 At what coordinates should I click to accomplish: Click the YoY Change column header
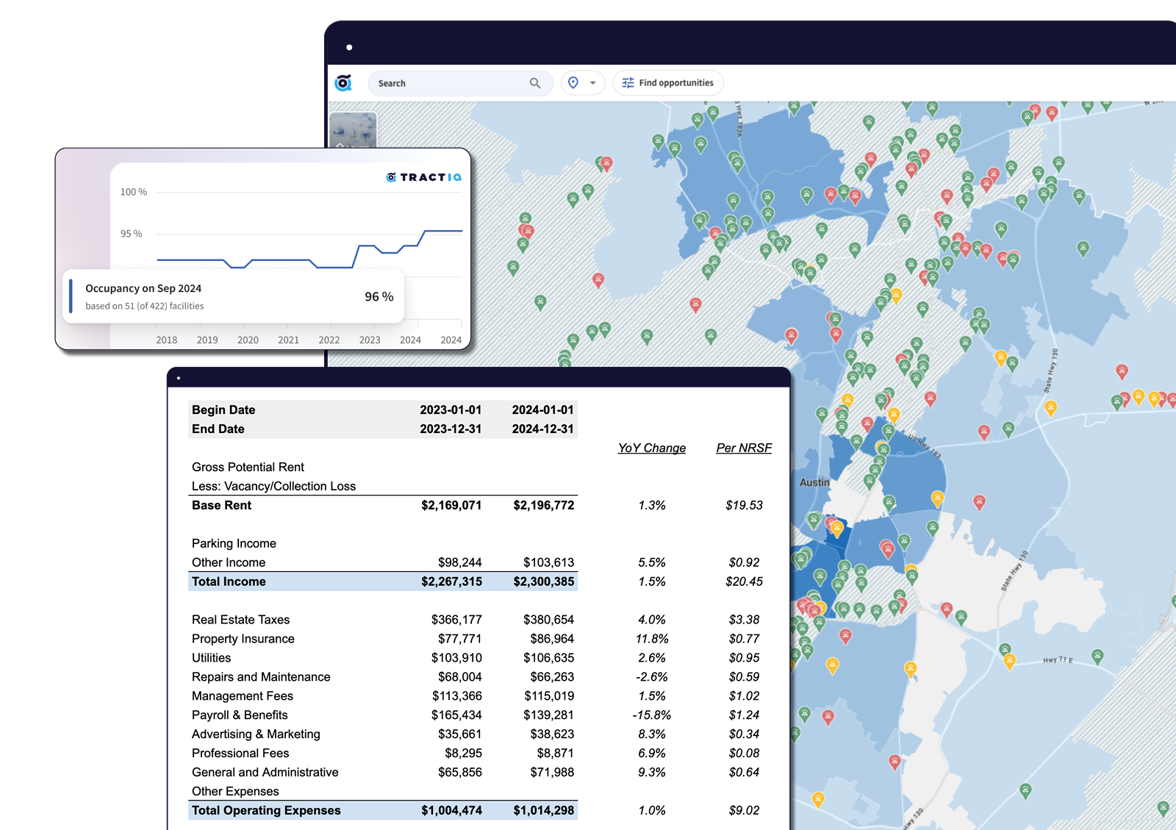click(651, 448)
